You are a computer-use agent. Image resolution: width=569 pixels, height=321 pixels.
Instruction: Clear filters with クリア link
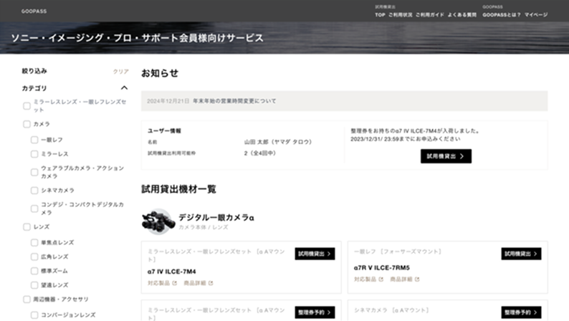pos(121,72)
